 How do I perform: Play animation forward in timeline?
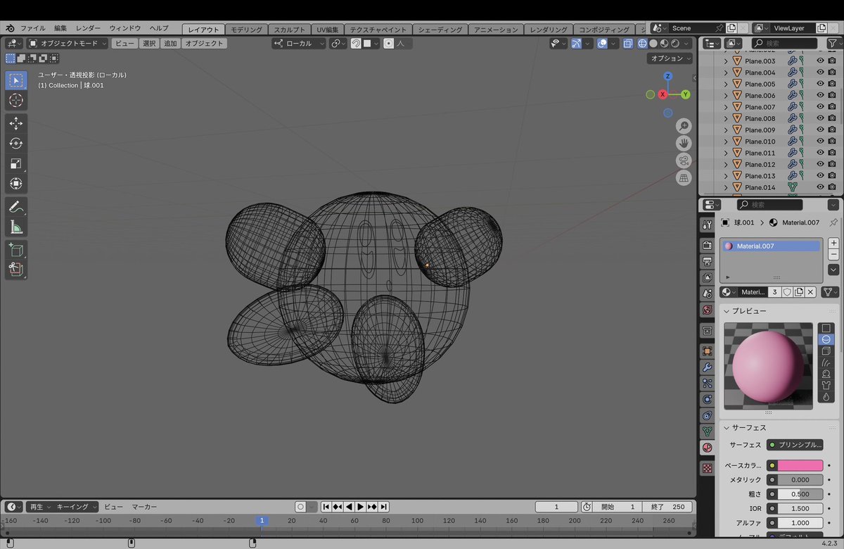(360, 507)
